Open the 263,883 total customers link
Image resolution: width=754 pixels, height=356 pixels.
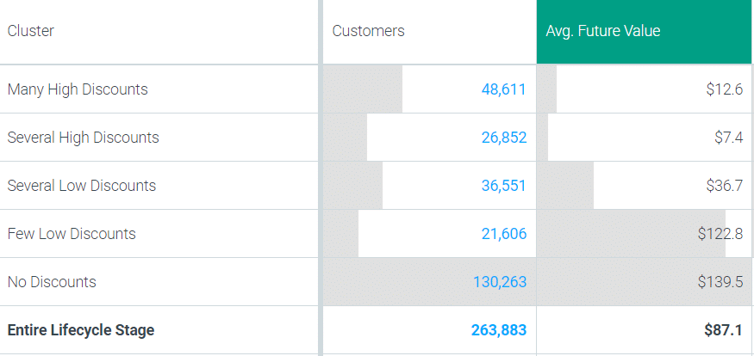coord(498,330)
